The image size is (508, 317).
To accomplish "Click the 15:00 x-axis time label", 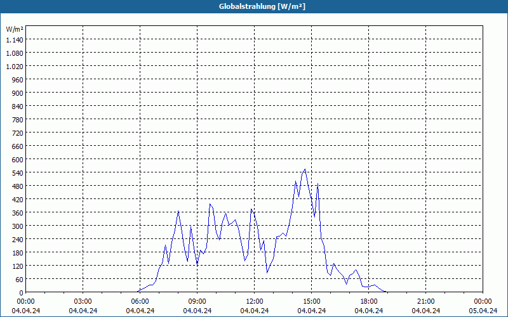I will (311, 302).
